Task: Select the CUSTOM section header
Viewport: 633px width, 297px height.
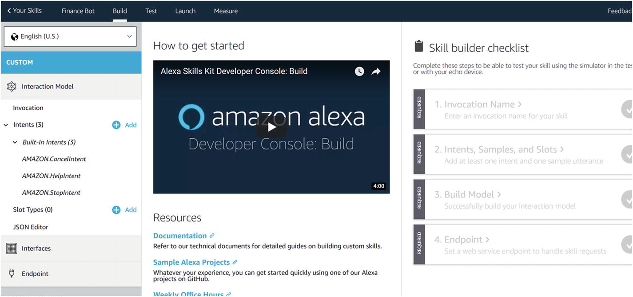Action: [x=71, y=62]
